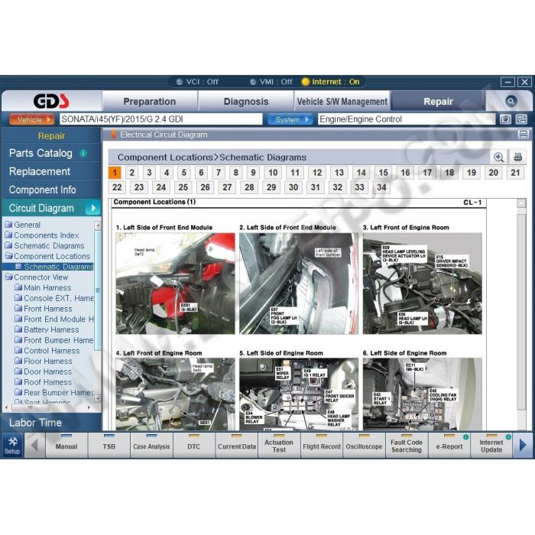
Task: Click the Parts Catalog info icon
Action: [x=83, y=153]
